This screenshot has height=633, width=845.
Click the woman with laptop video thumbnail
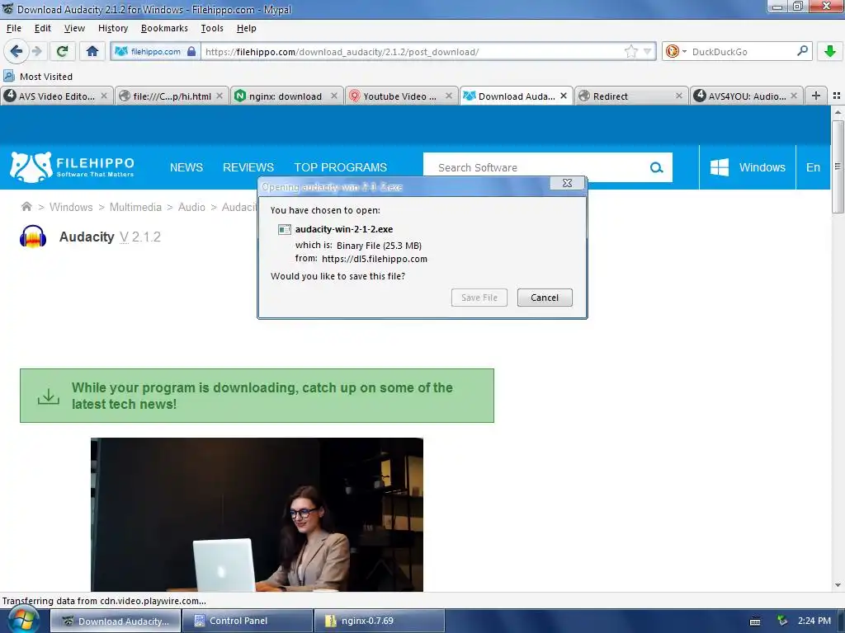pos(257,514)
